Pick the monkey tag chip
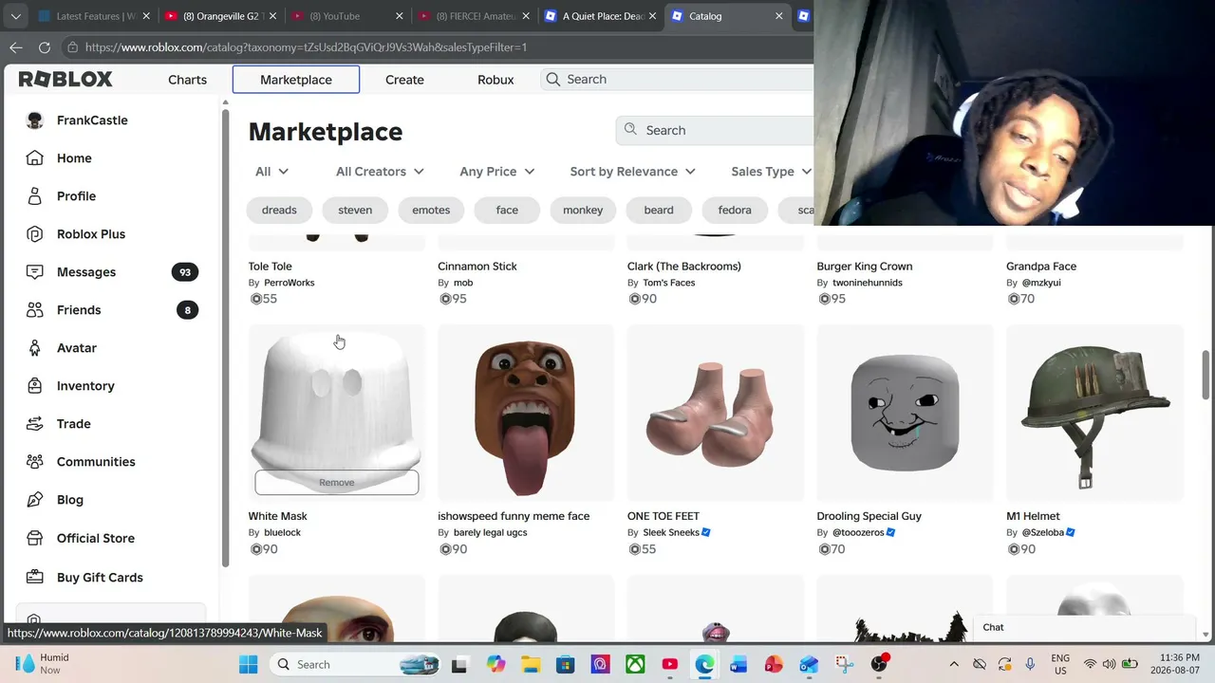 (583, 210)
